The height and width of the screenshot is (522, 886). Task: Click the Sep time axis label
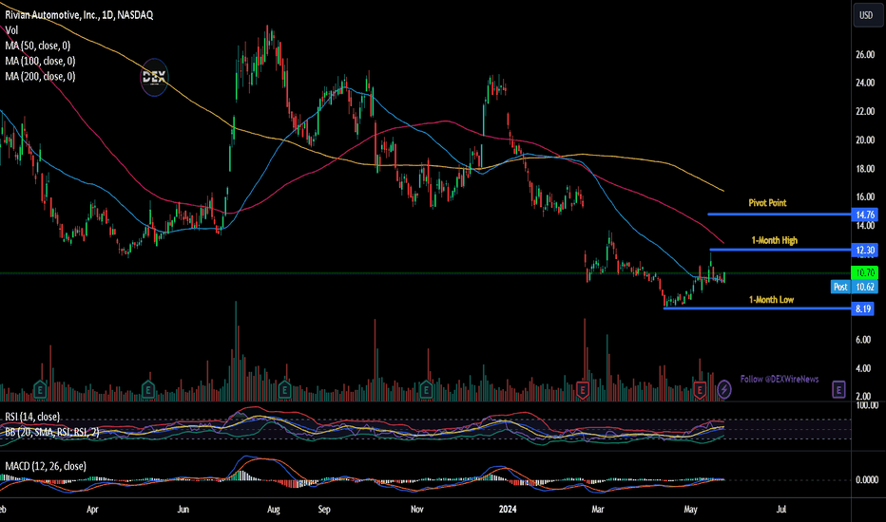pyautogui.click(x=324, y=509)
